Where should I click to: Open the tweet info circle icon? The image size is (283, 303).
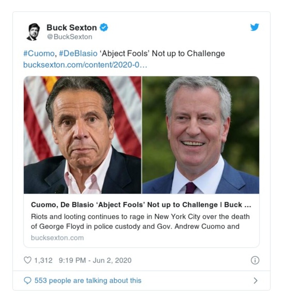(255, 260)
